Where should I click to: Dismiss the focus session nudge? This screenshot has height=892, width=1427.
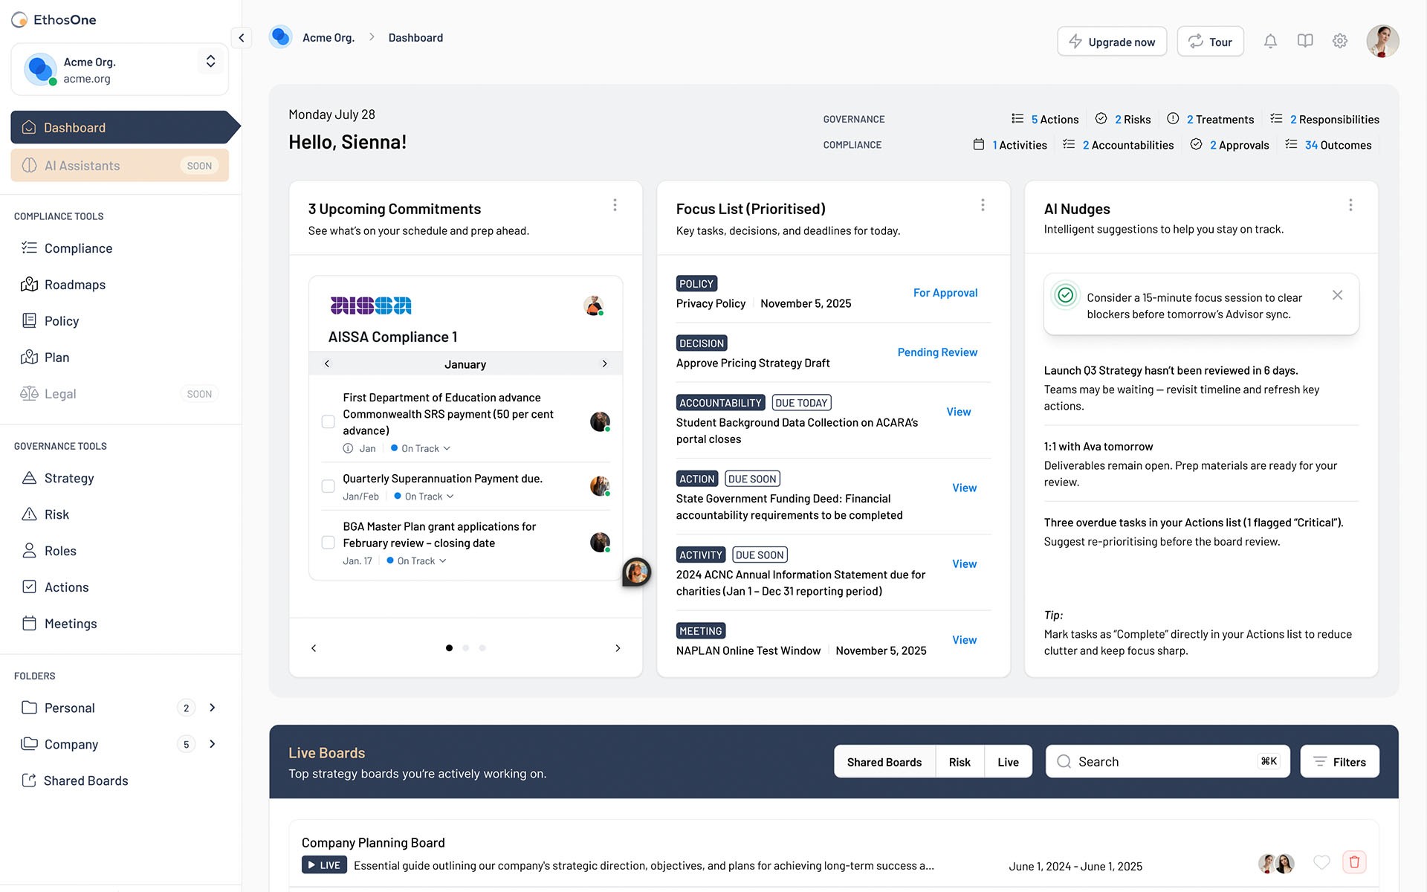coord(1337,295)
